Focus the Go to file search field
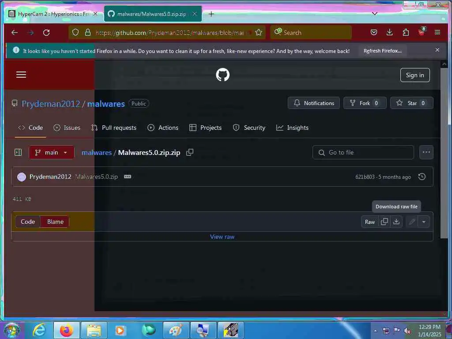The width and height of the screenshot is (452, 339). (363, 152)
